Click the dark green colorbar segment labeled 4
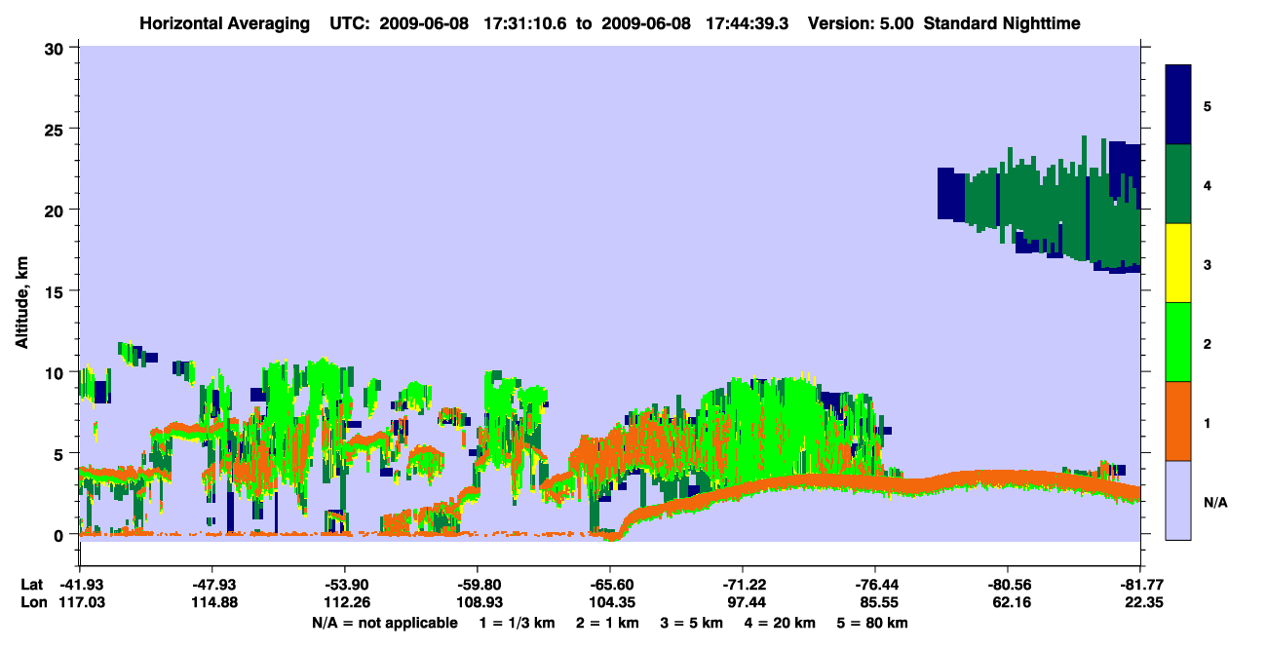Screen dimensions: 1267x650 (1178, 184)
